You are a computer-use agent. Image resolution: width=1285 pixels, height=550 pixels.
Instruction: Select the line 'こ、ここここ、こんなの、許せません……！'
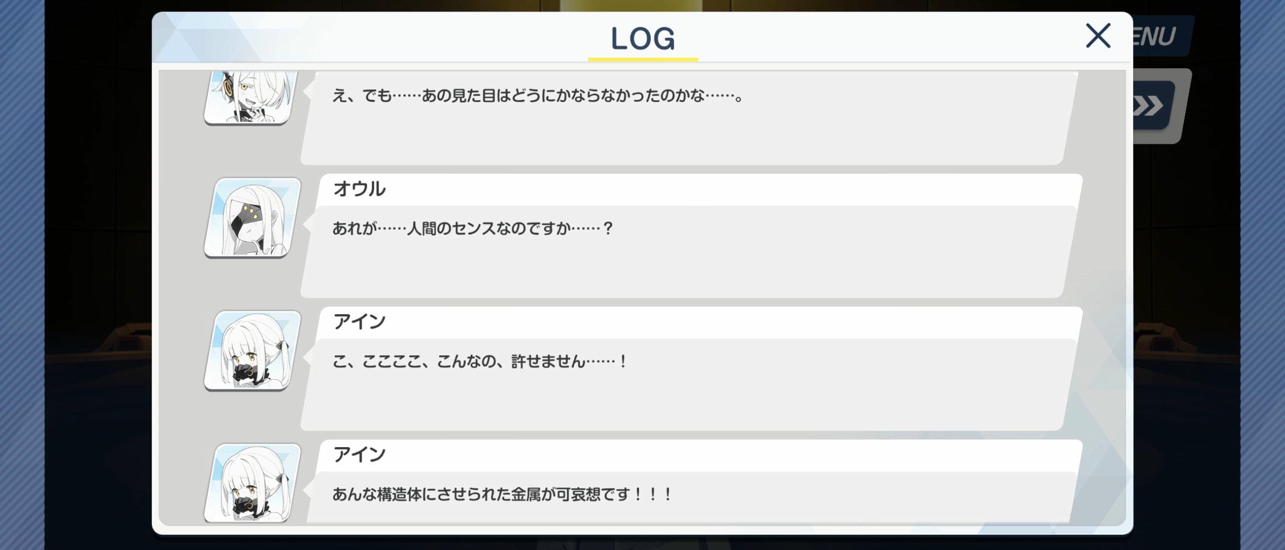[480, 361]
